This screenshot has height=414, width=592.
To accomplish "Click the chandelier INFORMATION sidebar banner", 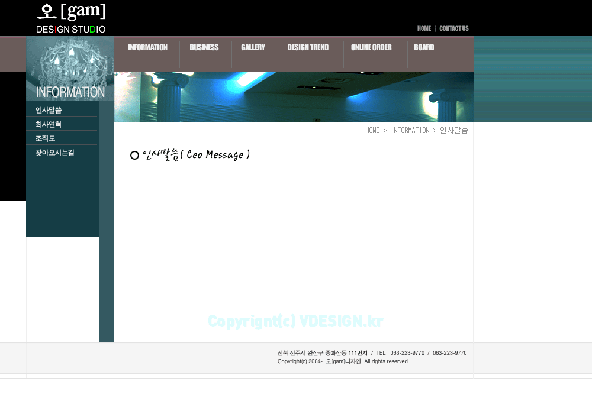I will pos(70,68).
